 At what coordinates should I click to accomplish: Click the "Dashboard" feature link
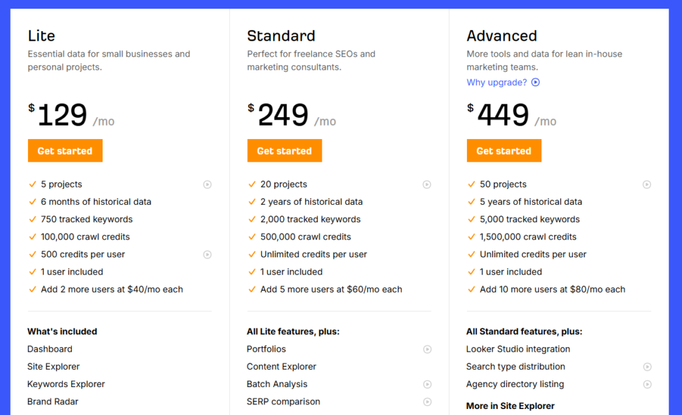pos(50,349)
